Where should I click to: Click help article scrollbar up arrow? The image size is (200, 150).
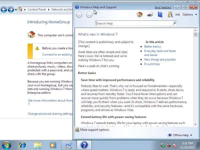coord(195,30)
